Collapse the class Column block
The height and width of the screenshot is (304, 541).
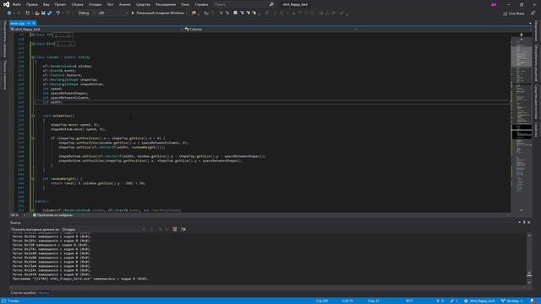[x=33, y=57]
